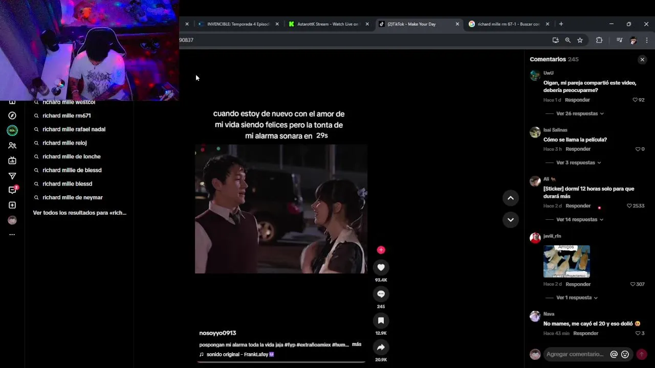
Task: Save the video with bookmark icon
Action: pos(381,320)
